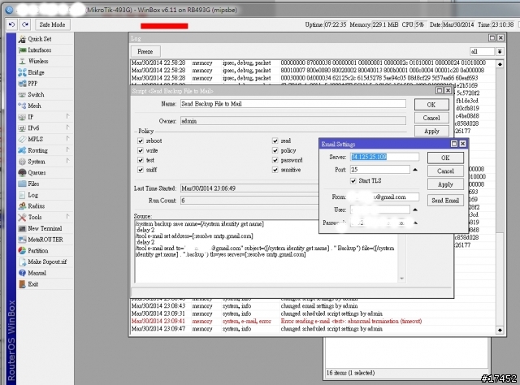Open the Files section icon
The image size is (520, 385).
(22, 184)
